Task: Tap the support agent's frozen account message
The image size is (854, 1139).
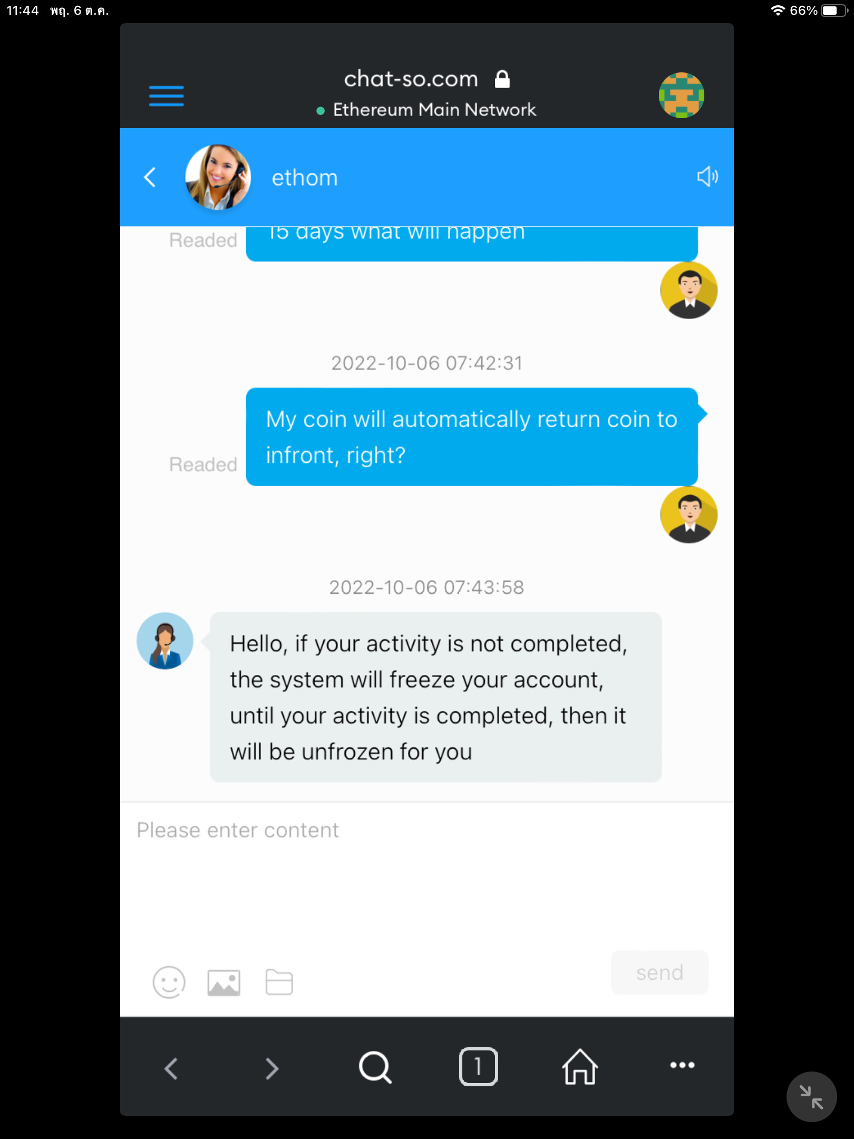Action: pos(436,697)
